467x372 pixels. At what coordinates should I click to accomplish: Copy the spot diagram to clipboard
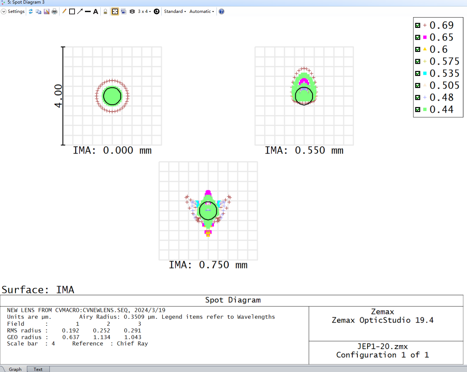tap(39, 11)
